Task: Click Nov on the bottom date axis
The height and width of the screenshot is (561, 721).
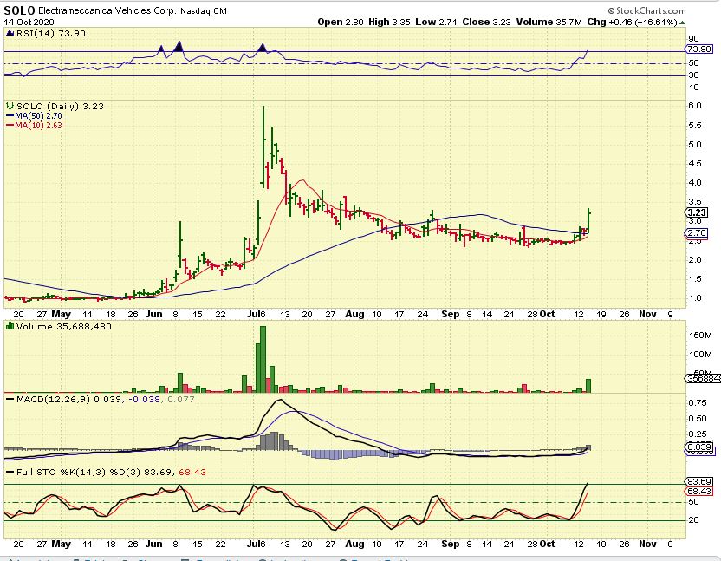Action: [647, 544]
